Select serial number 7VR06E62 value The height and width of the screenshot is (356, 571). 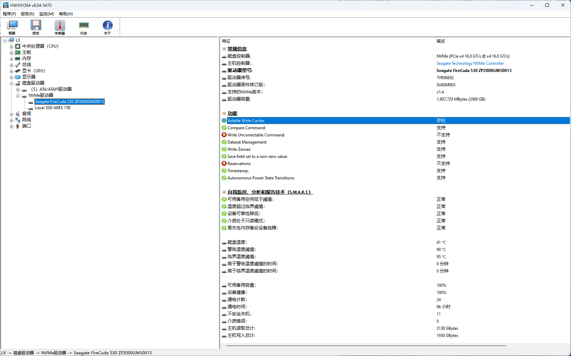[x=445, y=78]
